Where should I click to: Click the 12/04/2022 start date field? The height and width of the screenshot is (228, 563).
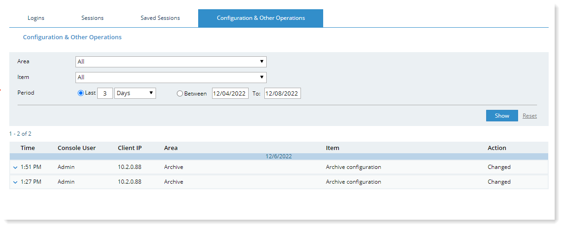tap(230, 94)
